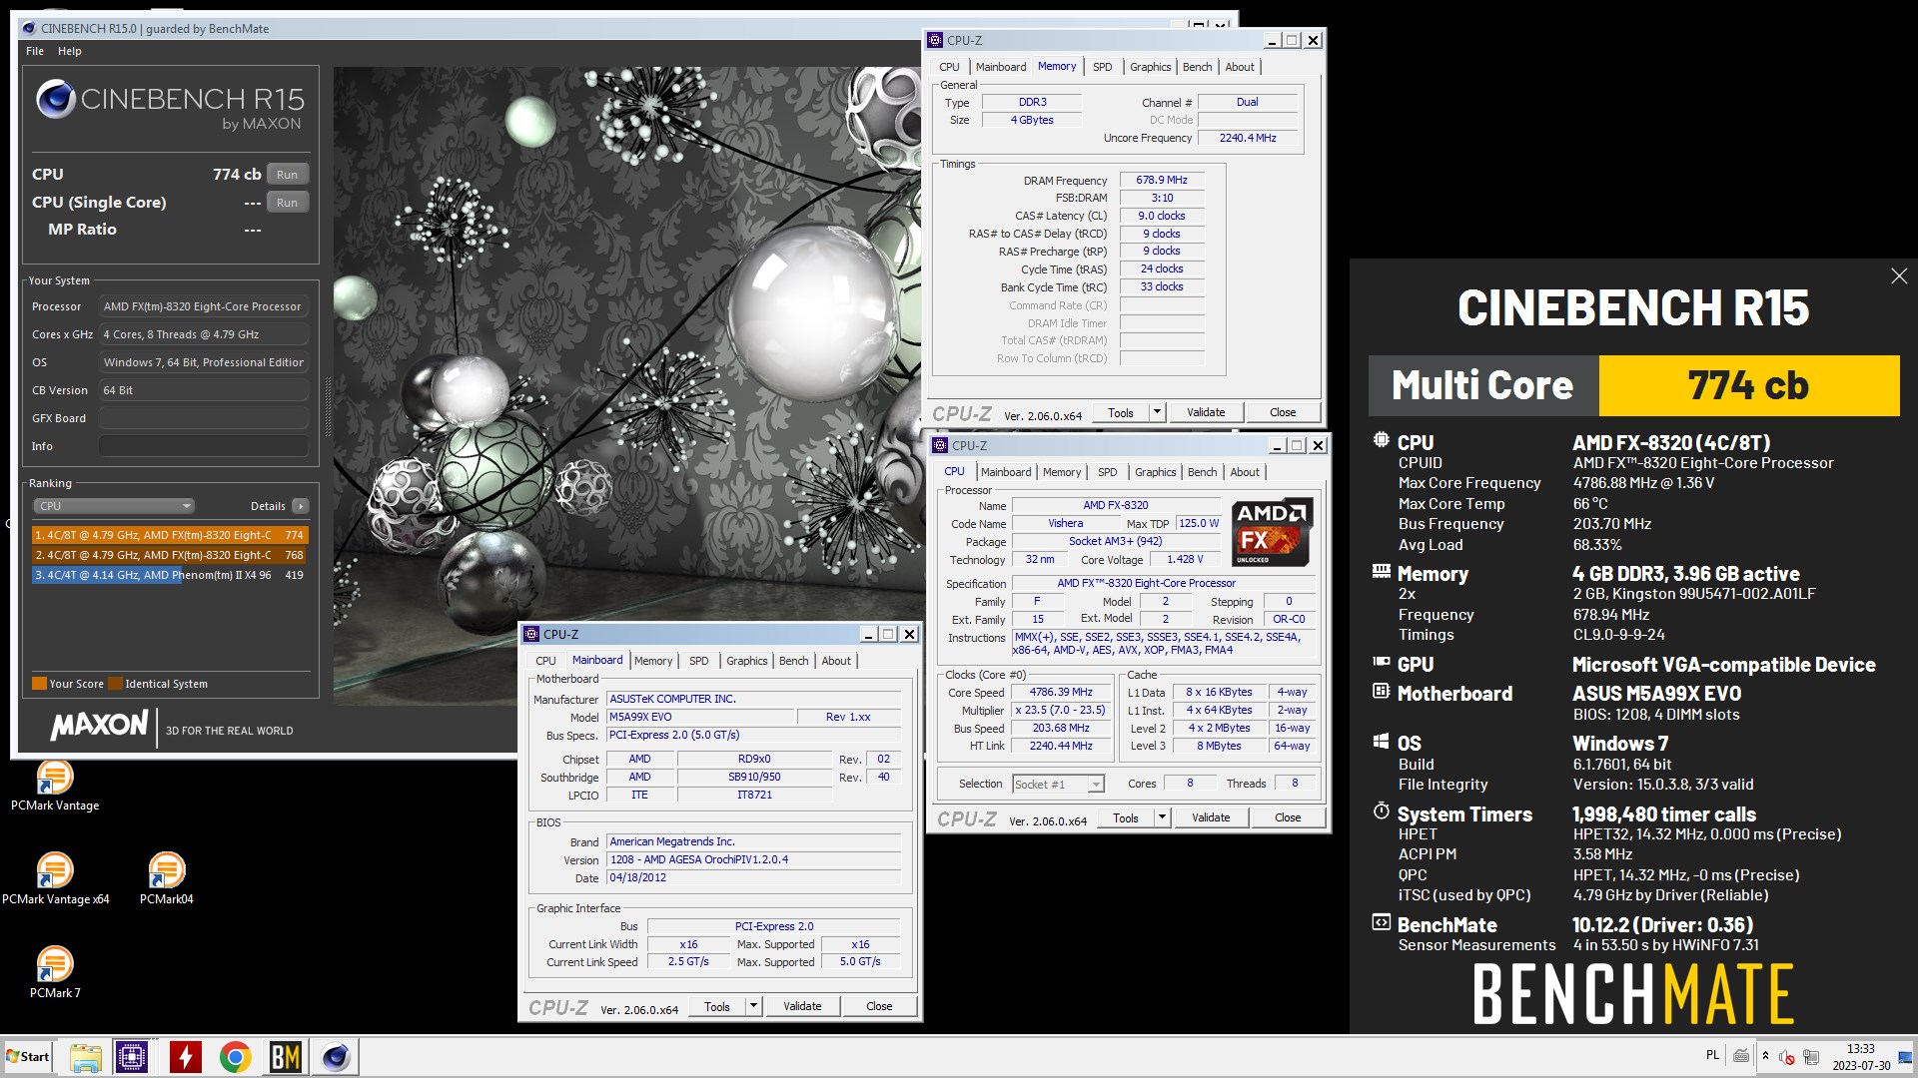Click the Identical System legend swatch
This screenshot has width=1918, height=1078.
pos(116,684)
